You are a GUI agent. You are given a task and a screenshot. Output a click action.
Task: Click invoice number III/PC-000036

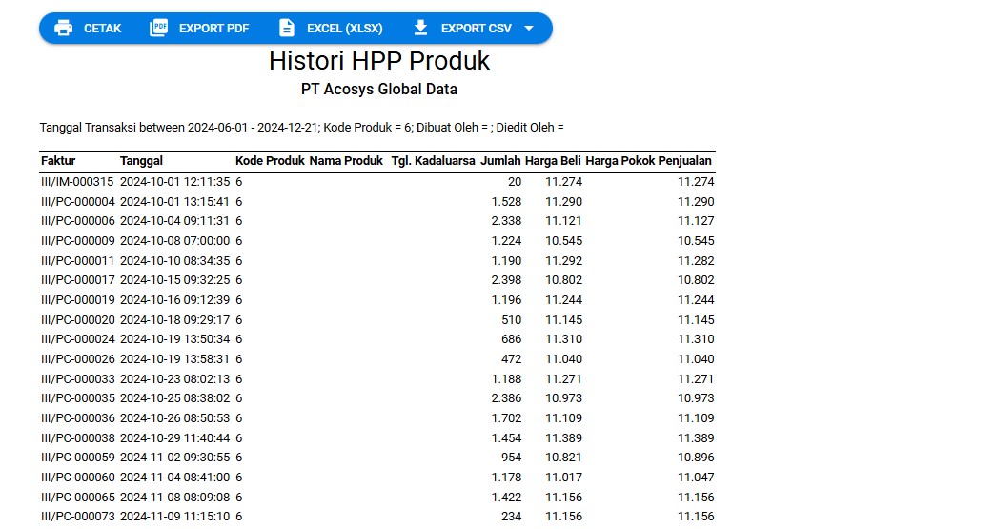77,417
